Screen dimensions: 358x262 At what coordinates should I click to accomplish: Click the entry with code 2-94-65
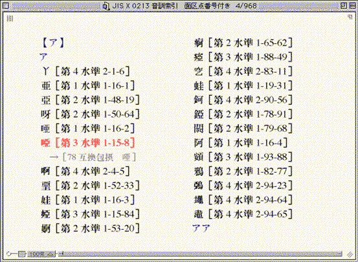(x=243, y=214)
